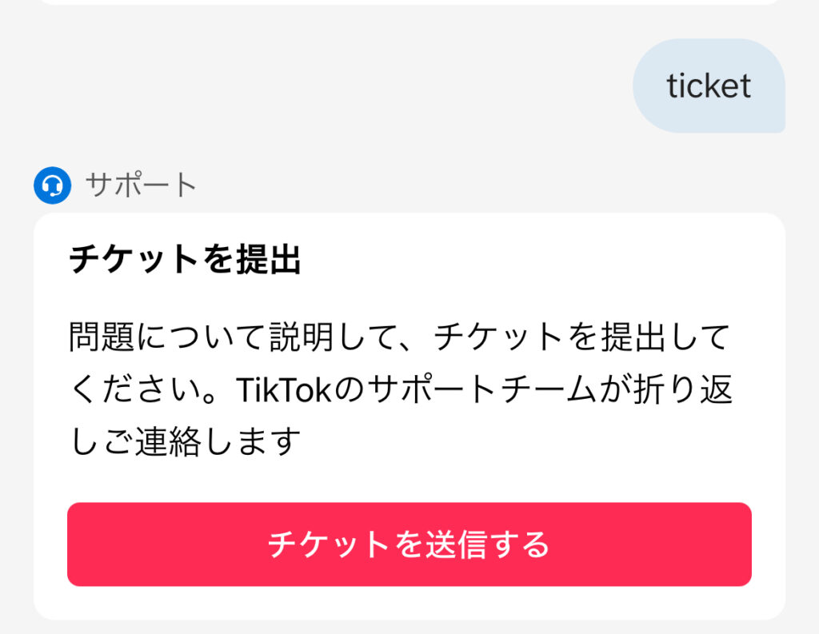Click the bold チケットを提出 title text
The width and height of the screenshot is (819, 634).
185,261
